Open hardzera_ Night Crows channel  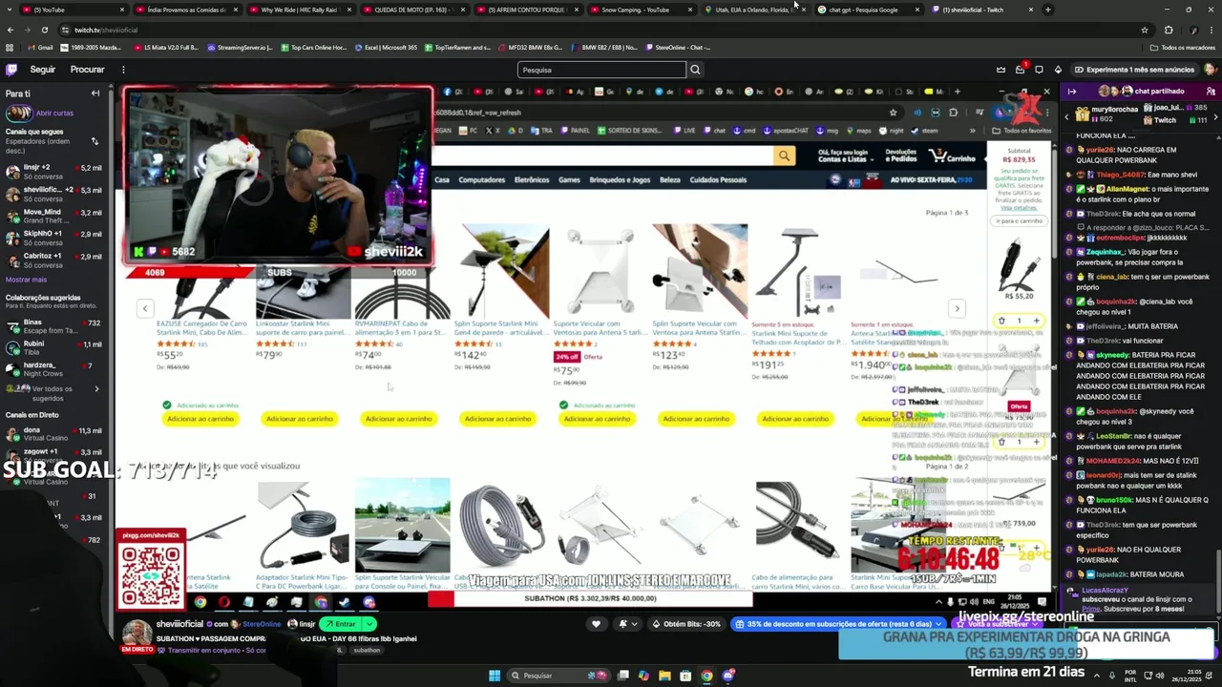[53, 370]
